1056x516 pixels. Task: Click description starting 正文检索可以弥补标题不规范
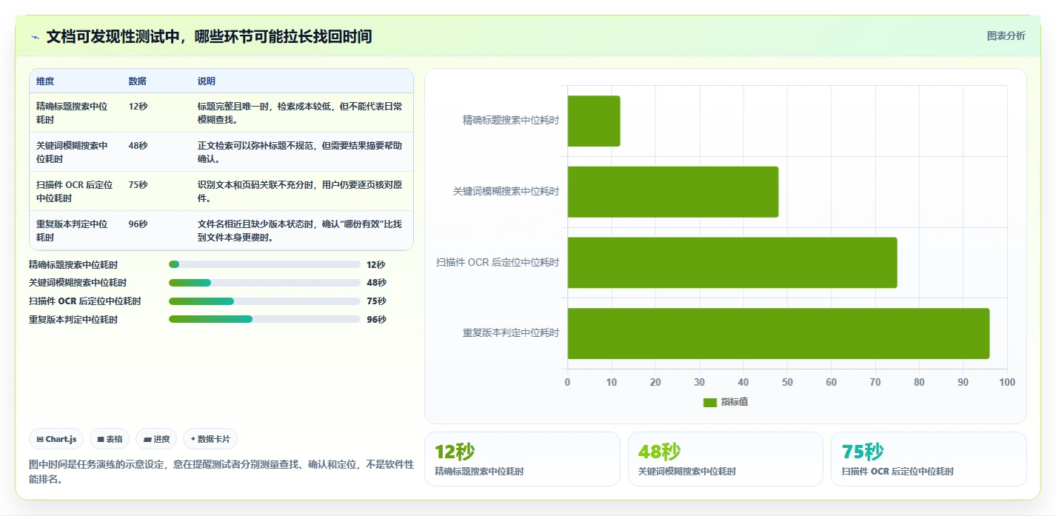(300, 153)
